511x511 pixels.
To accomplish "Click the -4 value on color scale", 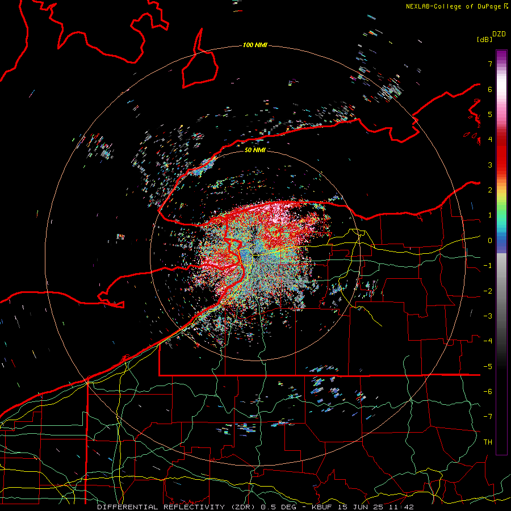I will tap(488, 341).
